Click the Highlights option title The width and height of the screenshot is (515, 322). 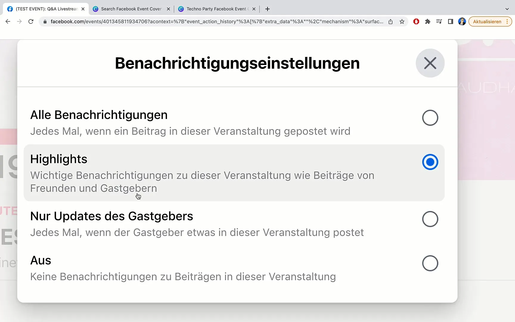tap(59, 159)
